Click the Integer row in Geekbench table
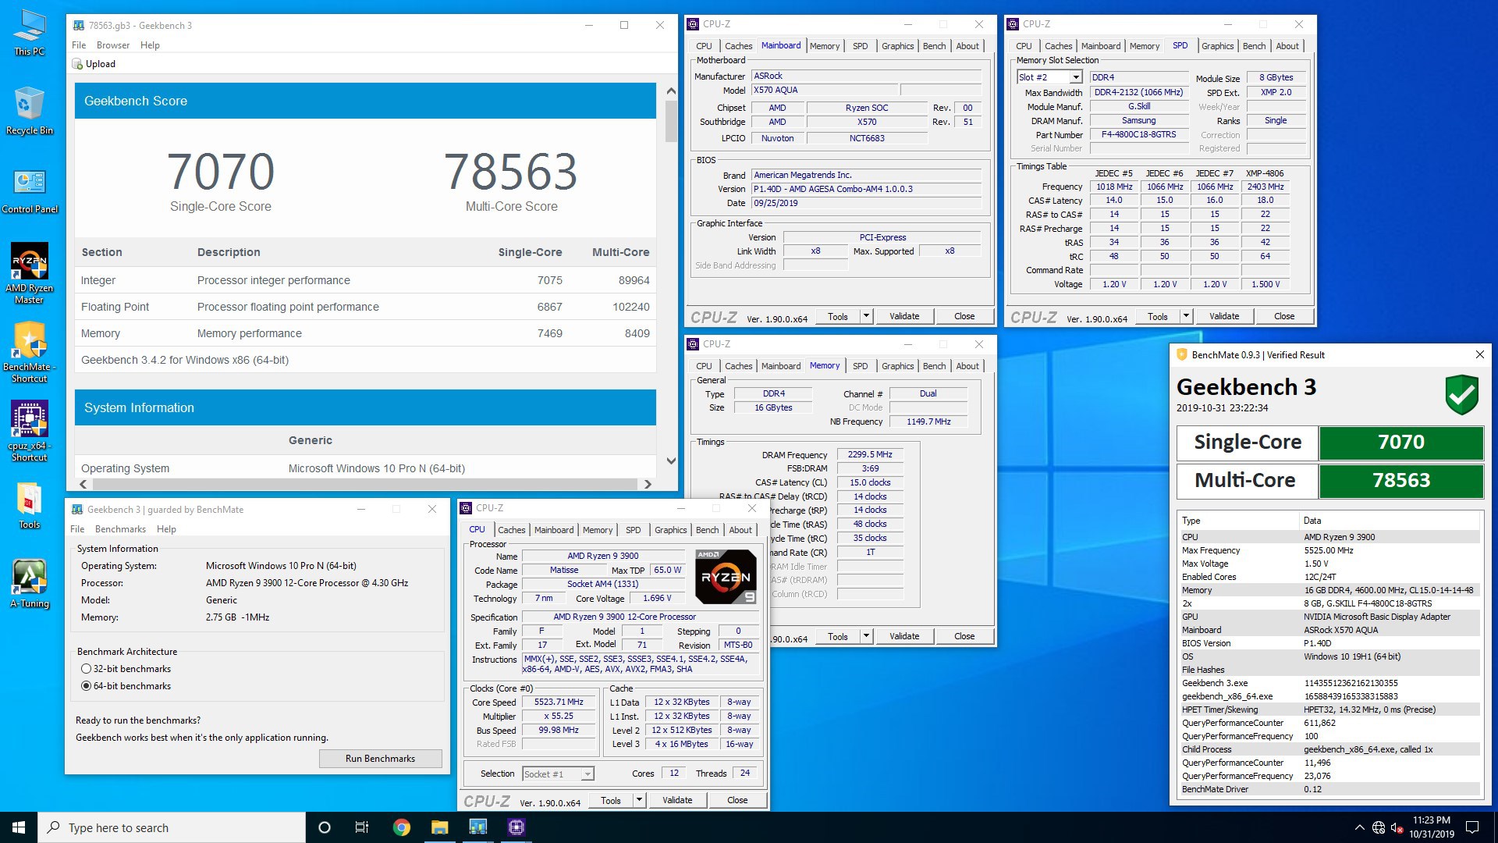The height and width of the screenshot is (843, 1498). click(365, 280)
